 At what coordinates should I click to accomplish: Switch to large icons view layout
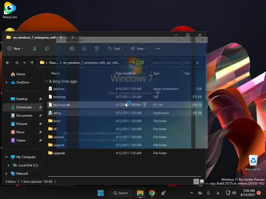(x=202, y=182)
